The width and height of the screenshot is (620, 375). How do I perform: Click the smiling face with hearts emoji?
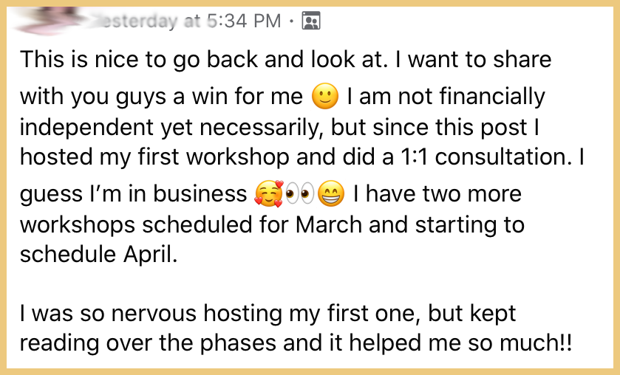[x=269, y=194]
